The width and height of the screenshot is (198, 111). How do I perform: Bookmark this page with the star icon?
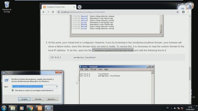178,12
